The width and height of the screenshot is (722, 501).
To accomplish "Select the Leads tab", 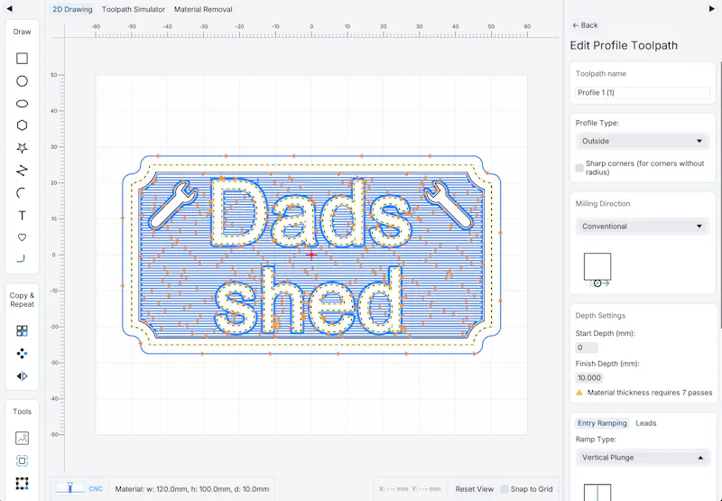I will [645, 423].
